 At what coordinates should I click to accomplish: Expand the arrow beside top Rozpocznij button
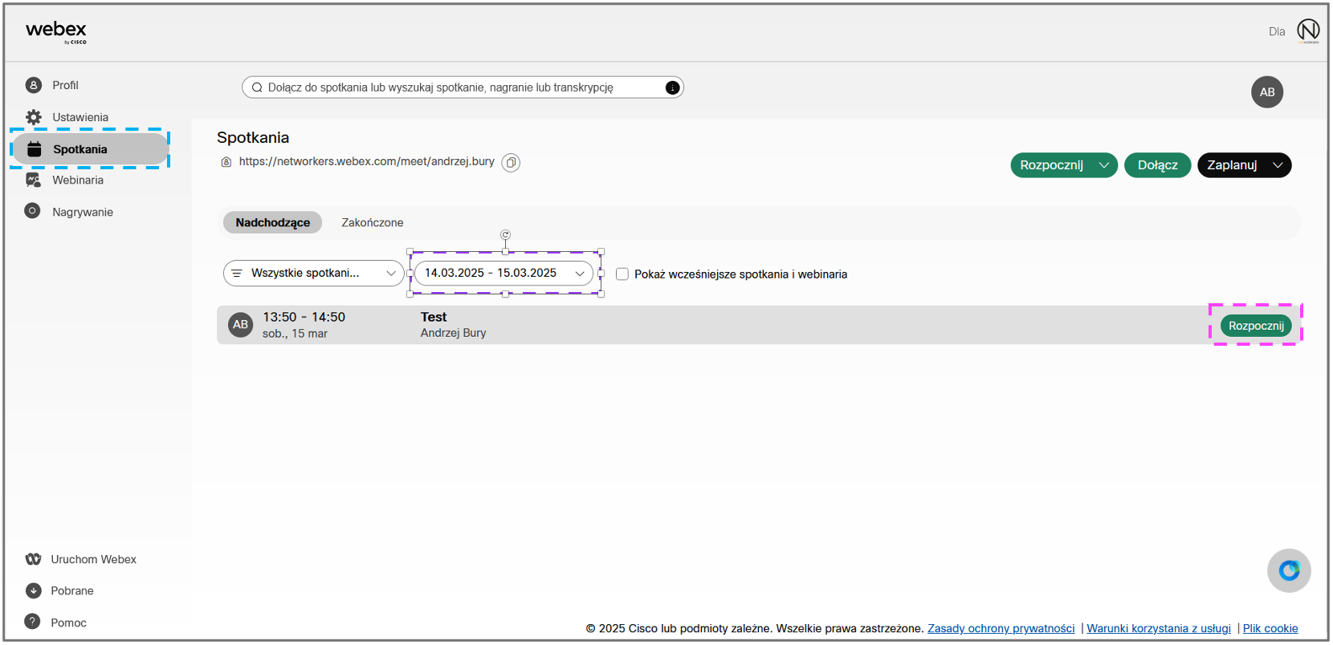(1104, 165)
